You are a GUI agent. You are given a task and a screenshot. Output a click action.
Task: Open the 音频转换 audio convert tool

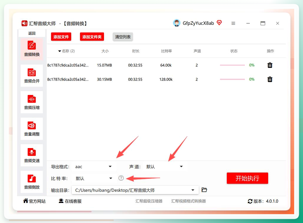32,49
